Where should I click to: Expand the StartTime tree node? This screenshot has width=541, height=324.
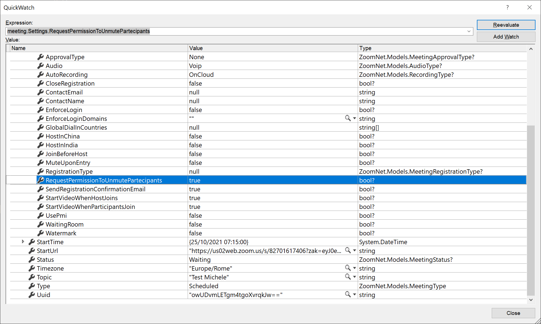click(23, 242)
